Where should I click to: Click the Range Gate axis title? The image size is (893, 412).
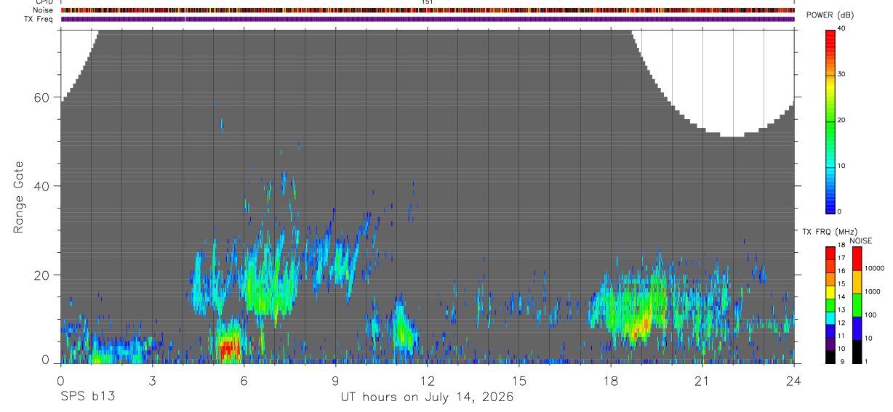18,198
